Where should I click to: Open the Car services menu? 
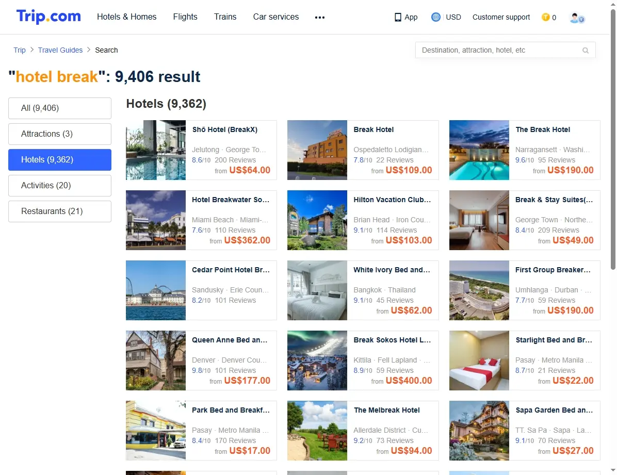pos(276,17)
